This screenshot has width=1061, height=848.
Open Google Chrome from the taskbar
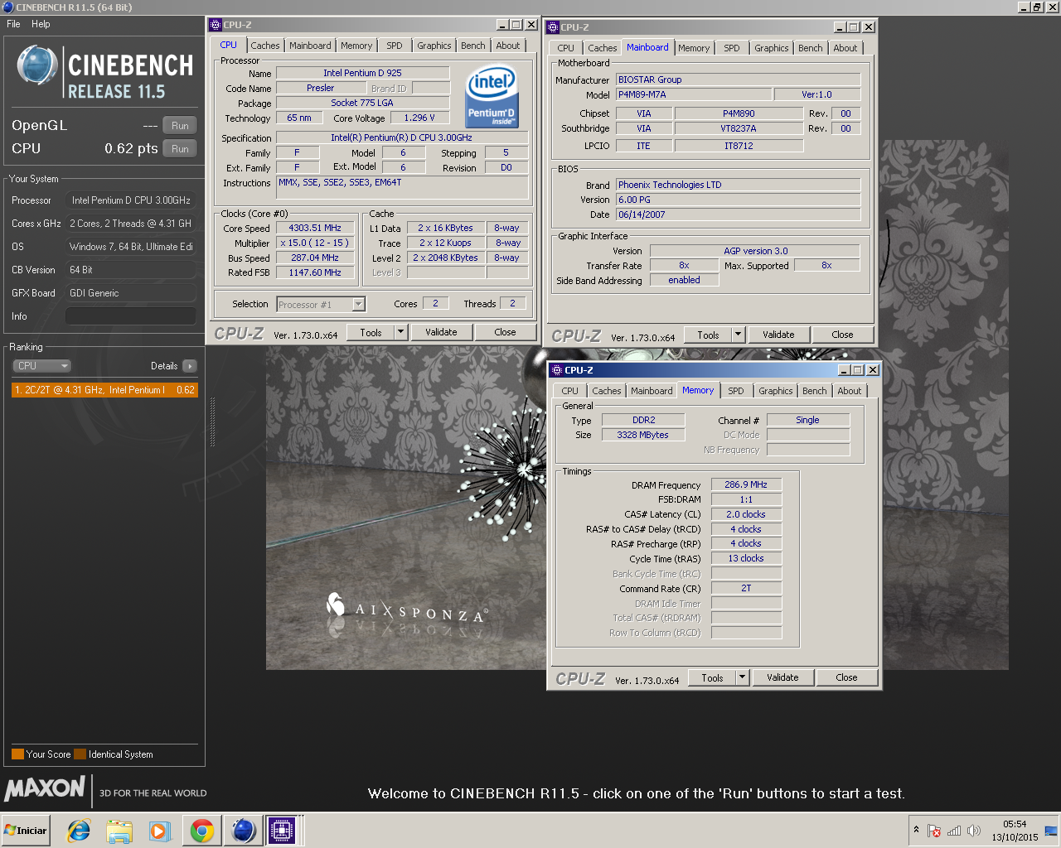tap(201, 831)
